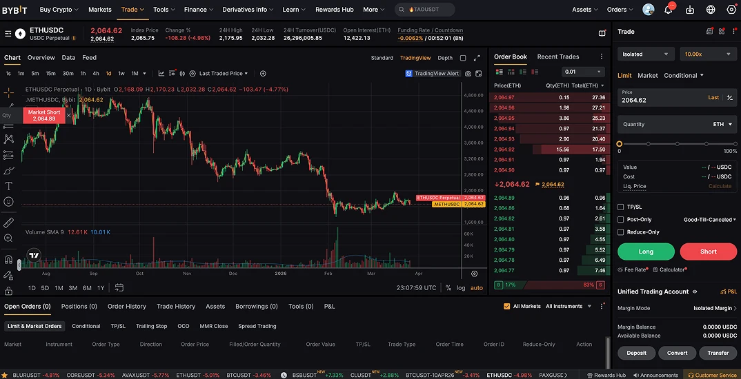Select the ruler measure tool
The width and height of the screenshot is (741, 379).
coord(8,223)
